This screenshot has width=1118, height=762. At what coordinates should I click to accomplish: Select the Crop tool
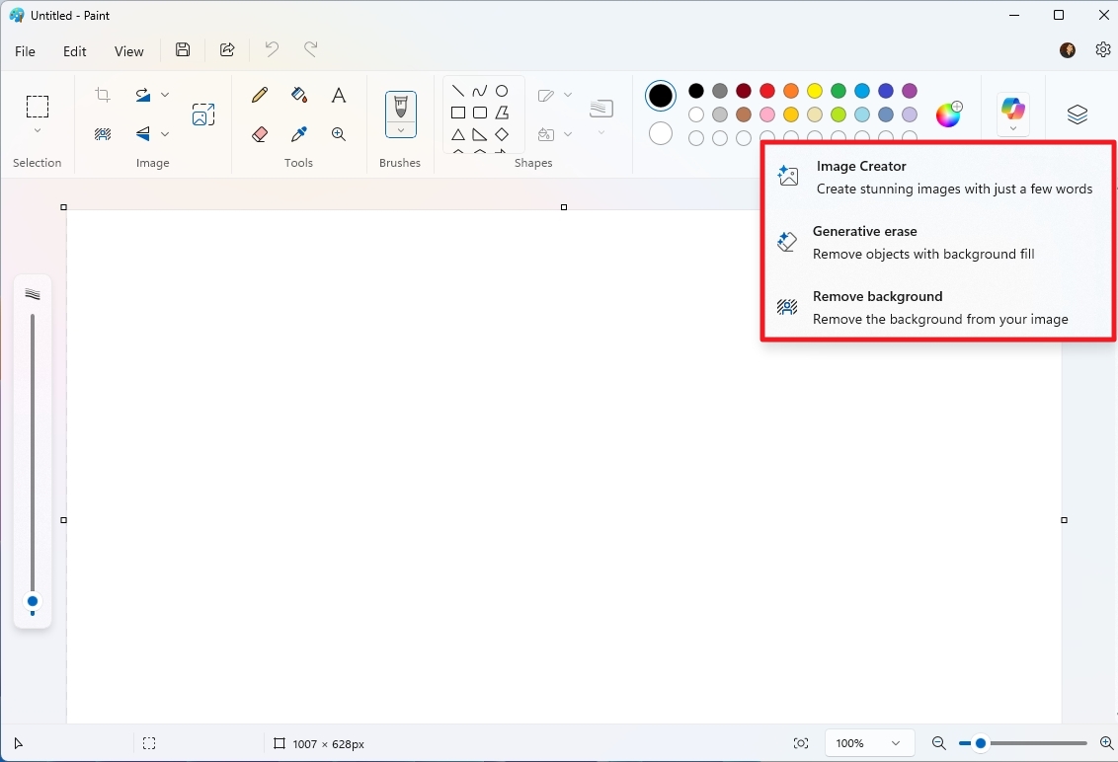tap(102, 94)
